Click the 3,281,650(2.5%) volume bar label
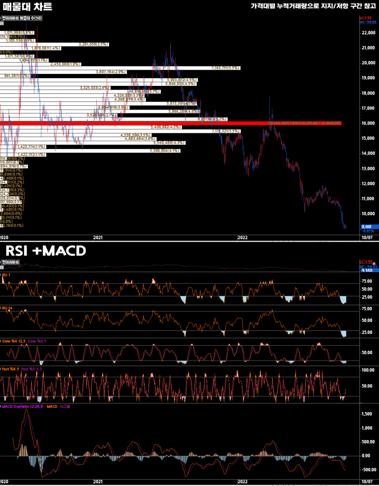379x486 pixels. [93, 44]
